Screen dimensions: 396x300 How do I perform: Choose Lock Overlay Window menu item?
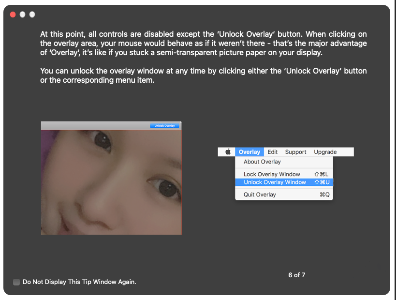tap(272, 174)
